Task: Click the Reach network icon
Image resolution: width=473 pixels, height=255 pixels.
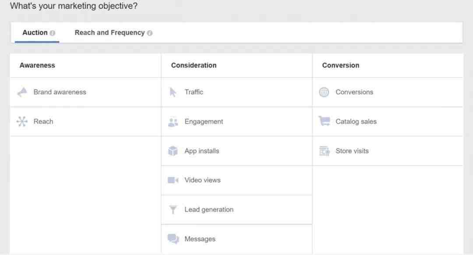Action: [22, 122]
